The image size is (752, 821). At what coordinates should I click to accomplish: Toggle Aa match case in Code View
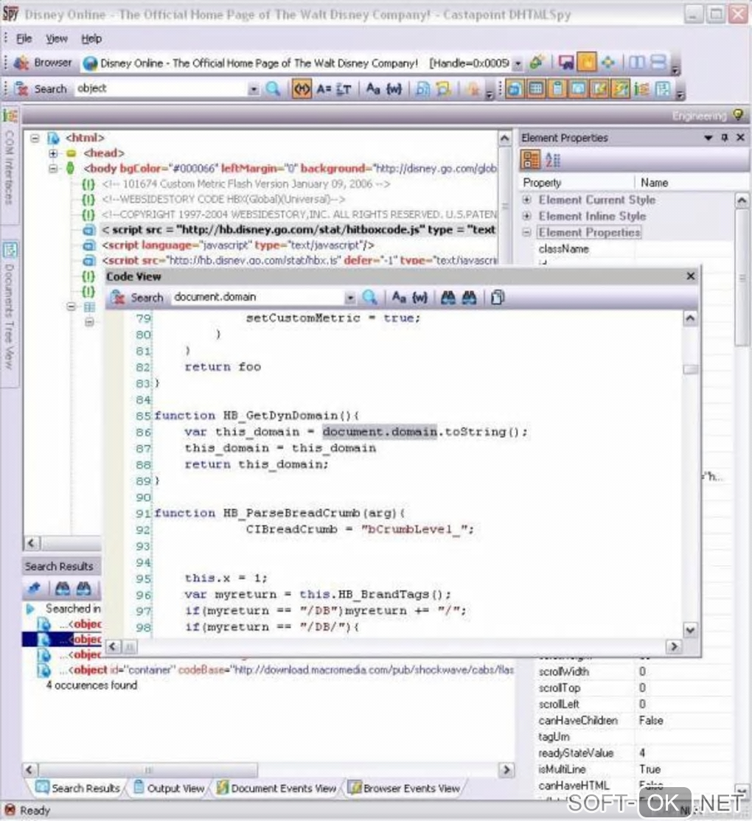point(399,298)
